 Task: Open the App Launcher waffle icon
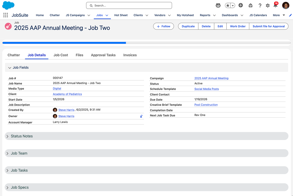click(5, 15)
